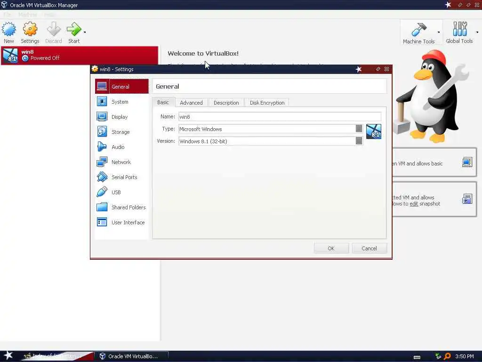
Task: Click the green tray icon beside the search icon
Action: coord(438,356)
